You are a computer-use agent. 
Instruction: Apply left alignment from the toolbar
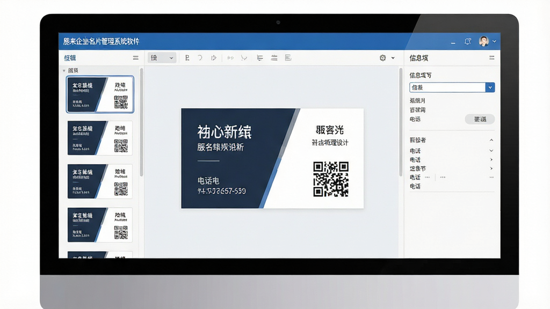click(260, 58)
